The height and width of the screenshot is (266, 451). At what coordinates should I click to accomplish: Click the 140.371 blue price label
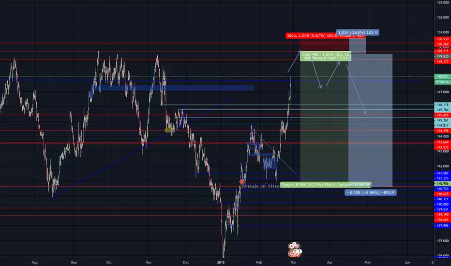442,199
